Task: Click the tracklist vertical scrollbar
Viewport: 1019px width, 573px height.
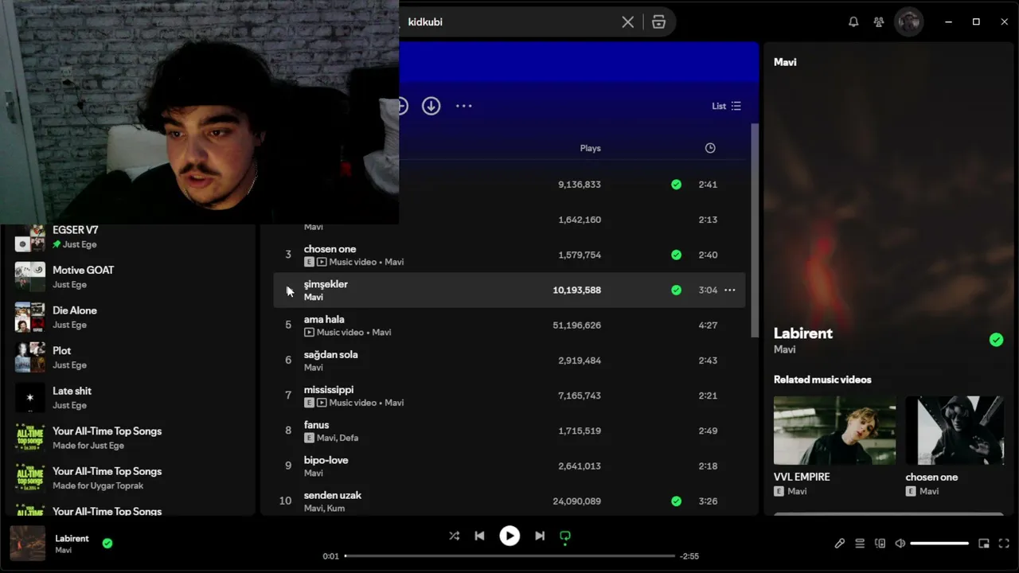Action: tap(755, 231)
